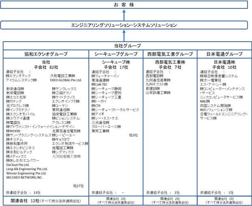Select ㈱ビジョンシステム entry
The height and width of the screenshot is (206, 252).
[x=66, y=118]
